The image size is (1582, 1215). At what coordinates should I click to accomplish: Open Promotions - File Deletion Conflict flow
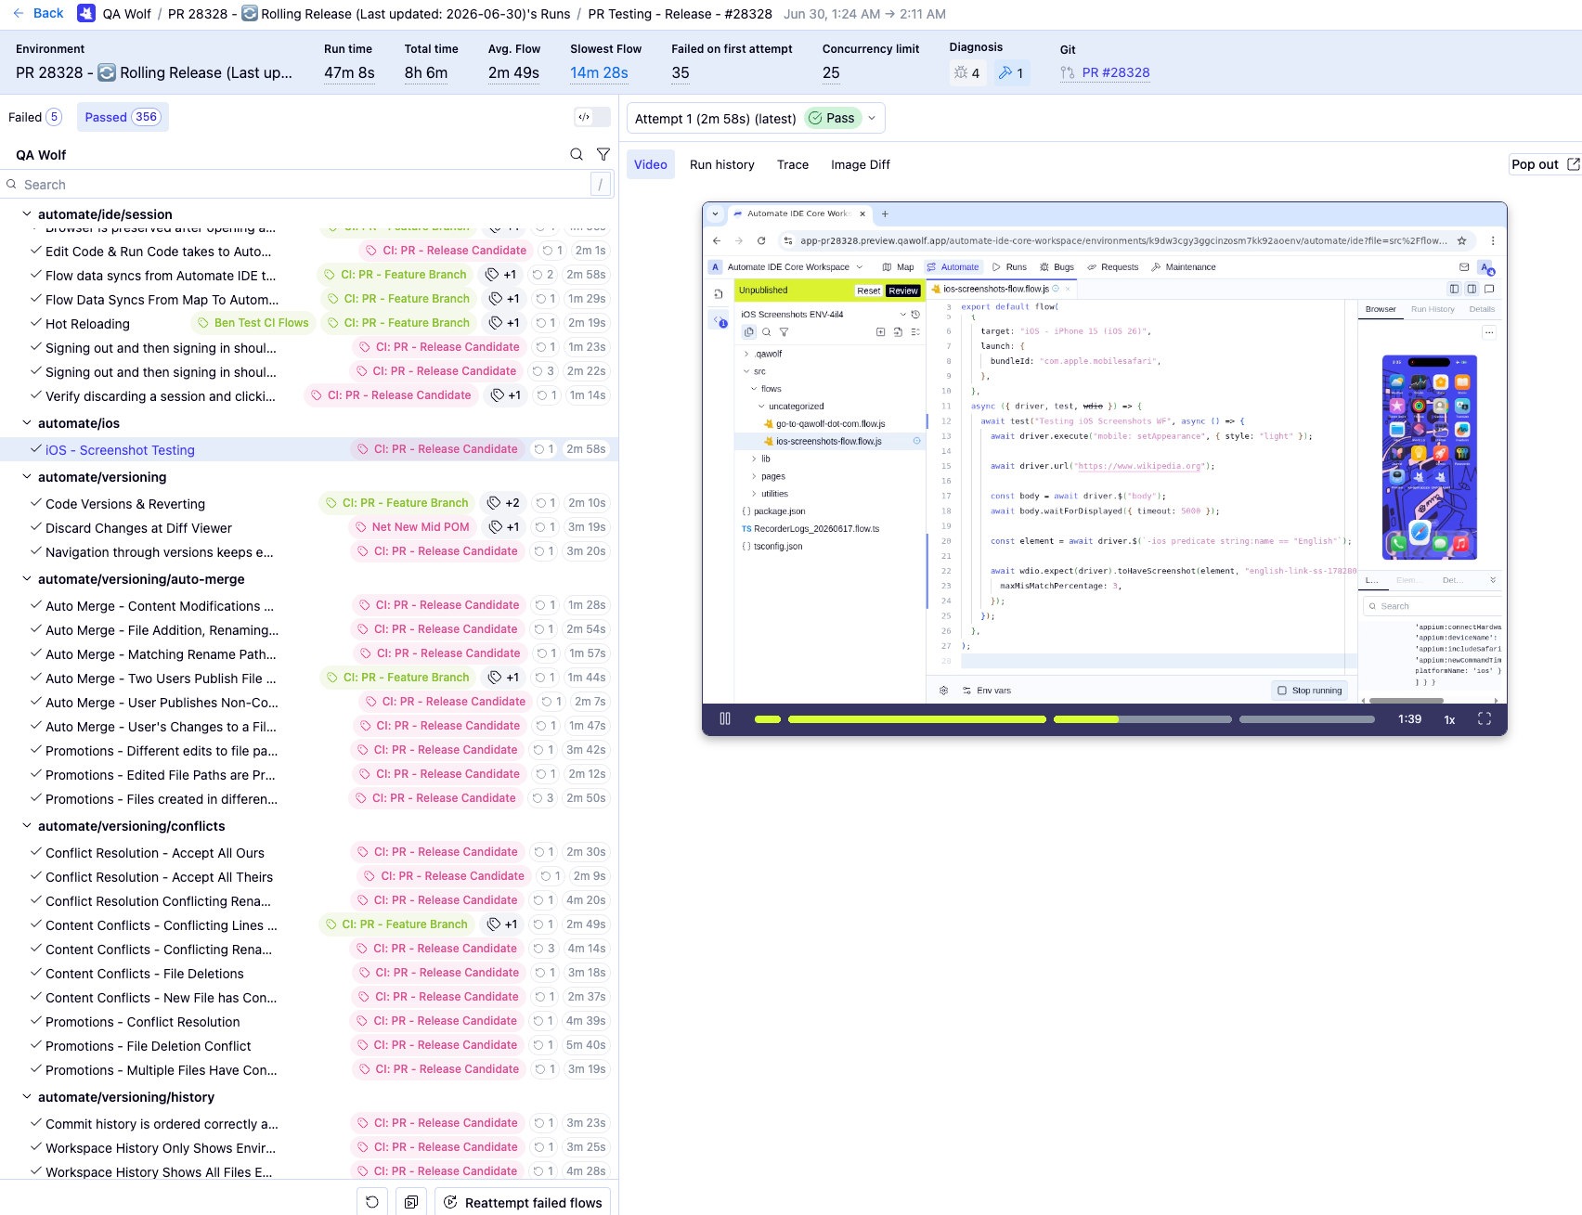149,1046
